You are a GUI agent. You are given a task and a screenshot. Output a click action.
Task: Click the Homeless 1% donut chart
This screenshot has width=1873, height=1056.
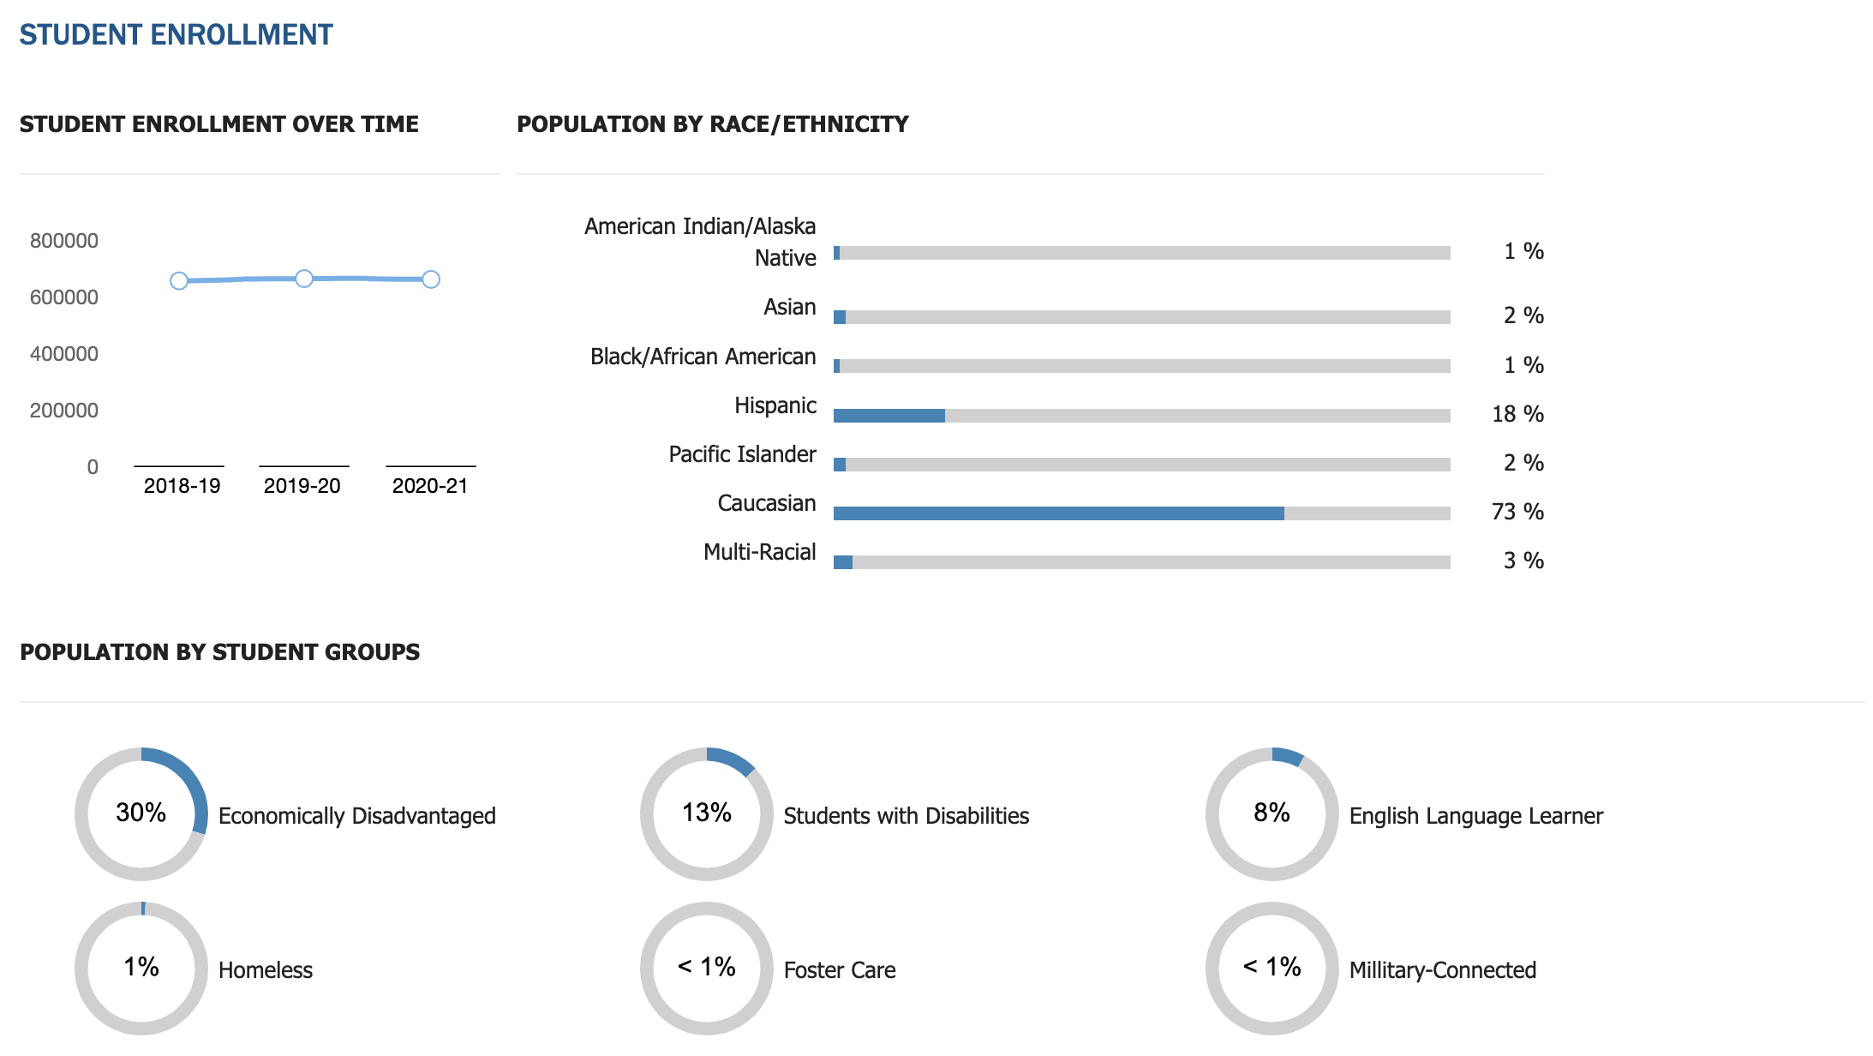click(x=141, y=969)
